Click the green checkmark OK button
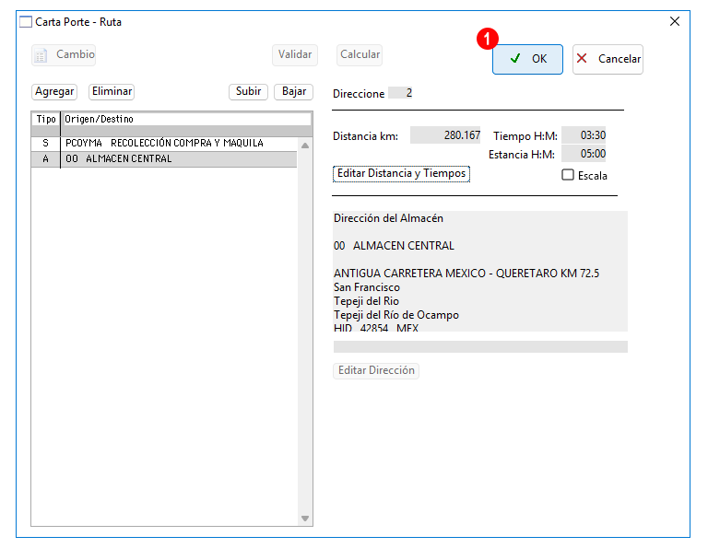Viewport: 708px width, 548px height. click(527, 59)
